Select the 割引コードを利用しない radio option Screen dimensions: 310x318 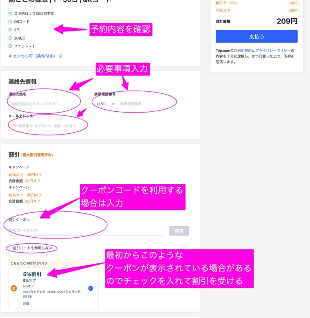(x=183, y=248)
